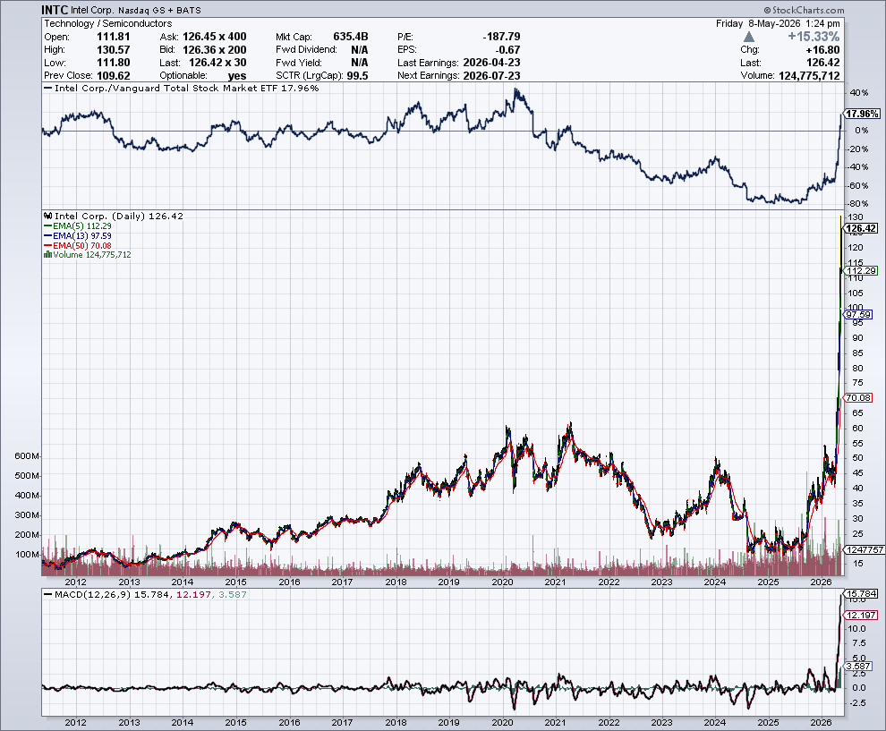Click the Friday 8-May-2026 1:24 pm timestamp

[778, 24]
